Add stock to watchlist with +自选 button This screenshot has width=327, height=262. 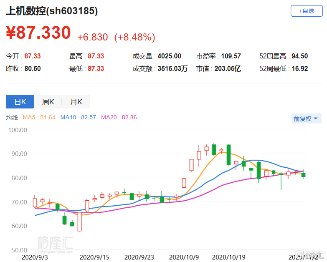(307, 11)
